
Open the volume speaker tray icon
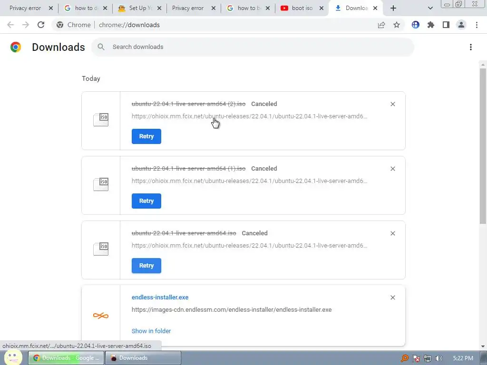[x=439, y=358]
